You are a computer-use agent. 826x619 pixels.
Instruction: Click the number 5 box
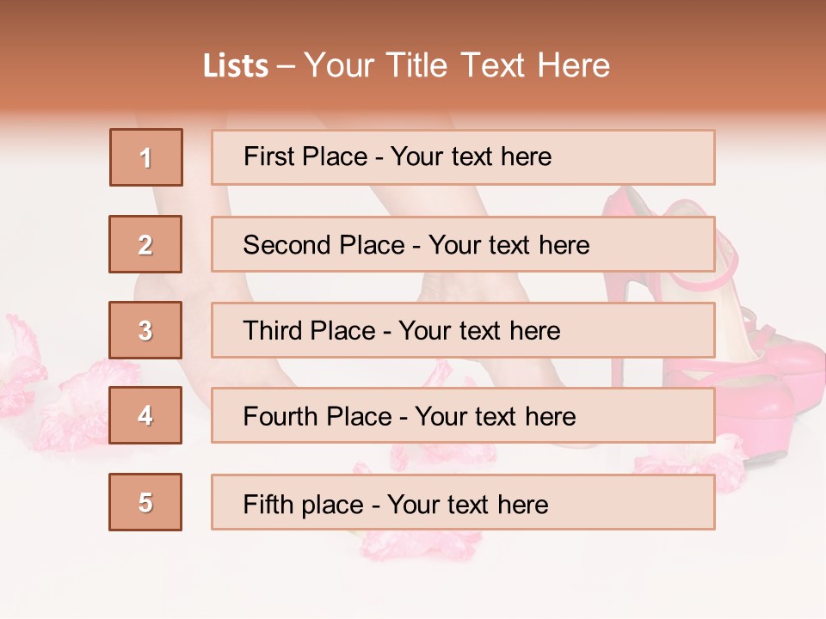click(145, 502)
